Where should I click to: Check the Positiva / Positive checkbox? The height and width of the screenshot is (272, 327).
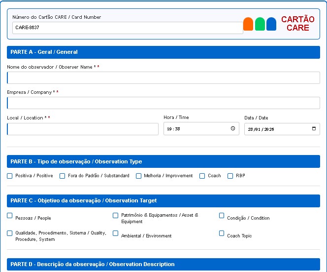[9, 176]
